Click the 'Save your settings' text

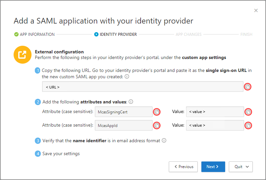click(61, 154)
